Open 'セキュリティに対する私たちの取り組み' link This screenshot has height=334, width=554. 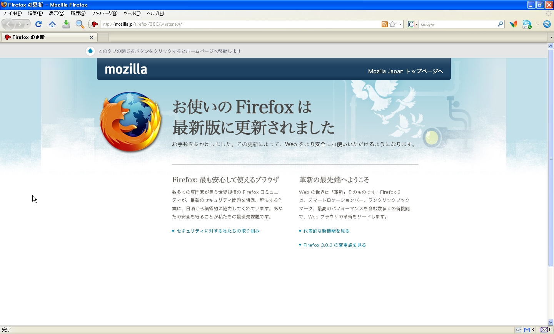(218, 231)
